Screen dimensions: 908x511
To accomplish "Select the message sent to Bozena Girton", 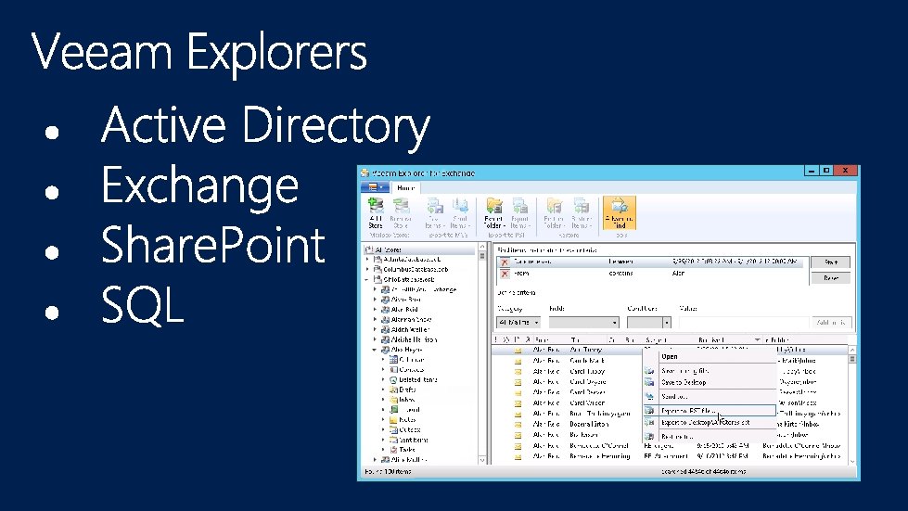I will (x=589, y=424).
